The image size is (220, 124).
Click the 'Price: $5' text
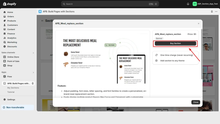pyautogui.click(x=192, y=34)
